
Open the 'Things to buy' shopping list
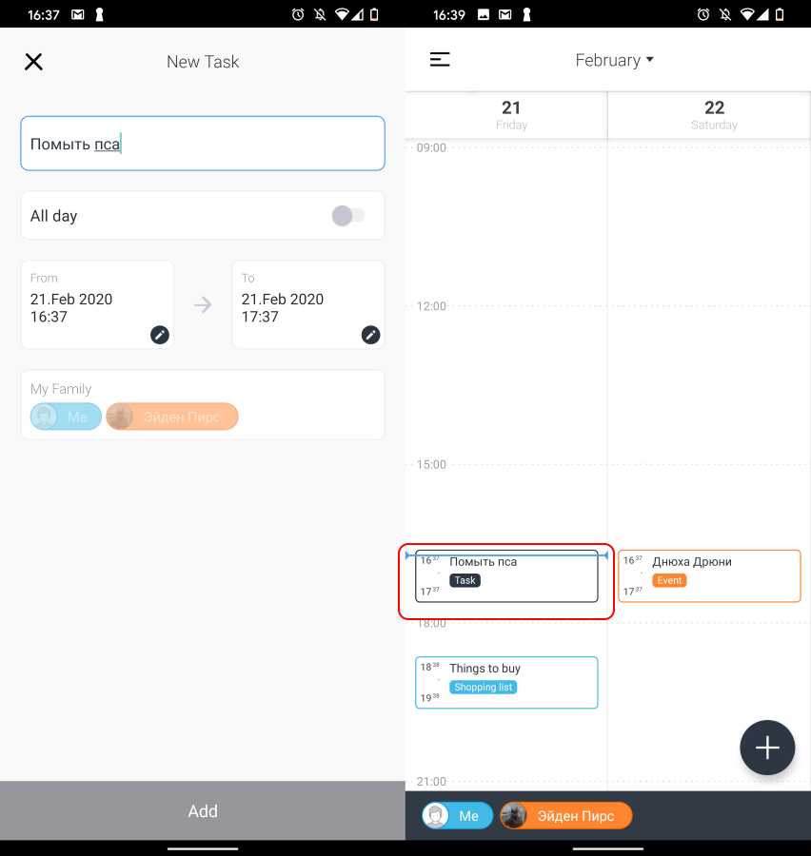(x=506, y=682)
